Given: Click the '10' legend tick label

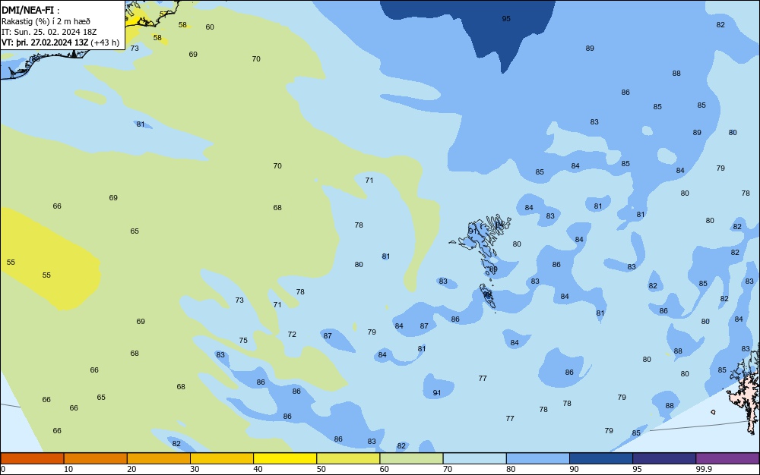Looking at the screenshot, I should tap(68, 469).
